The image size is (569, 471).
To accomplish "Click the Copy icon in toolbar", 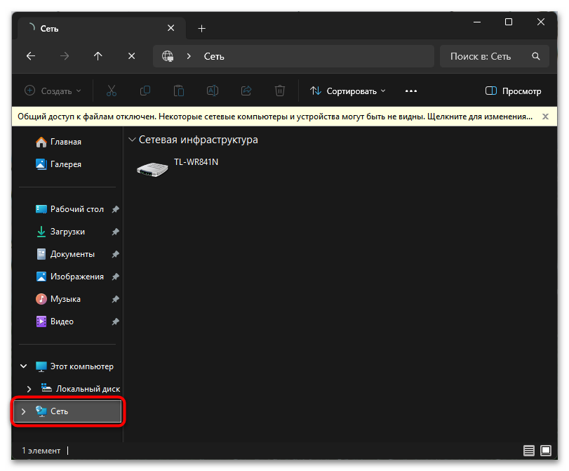I will tap(145, 91).
